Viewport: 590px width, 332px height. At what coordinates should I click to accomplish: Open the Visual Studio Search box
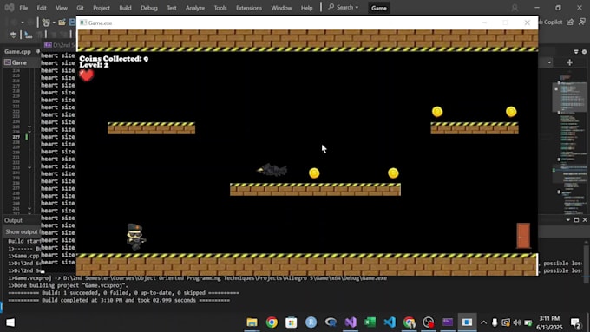click(344, 7)
